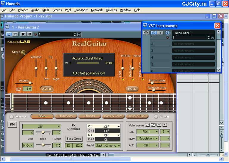Screen dimensions: 229x163
Task: Adjust the Fret noise mixer slider
Action: pos(123,68)
